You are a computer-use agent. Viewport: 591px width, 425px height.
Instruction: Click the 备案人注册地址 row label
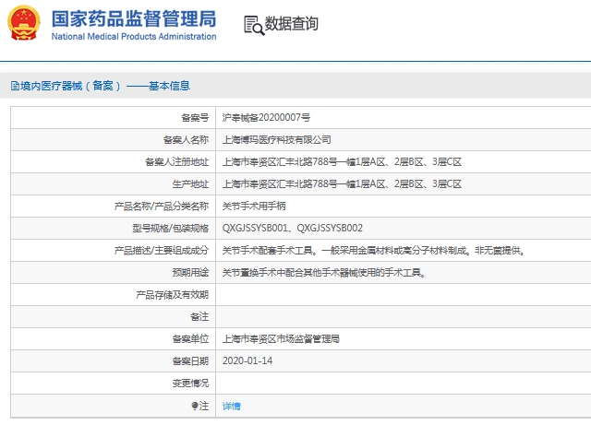click(176, 162)
